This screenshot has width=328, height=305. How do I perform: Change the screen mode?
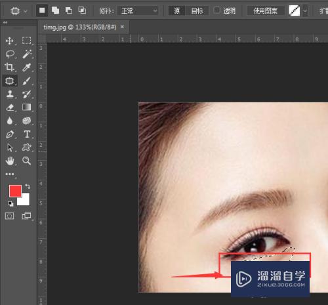(26, 216)
